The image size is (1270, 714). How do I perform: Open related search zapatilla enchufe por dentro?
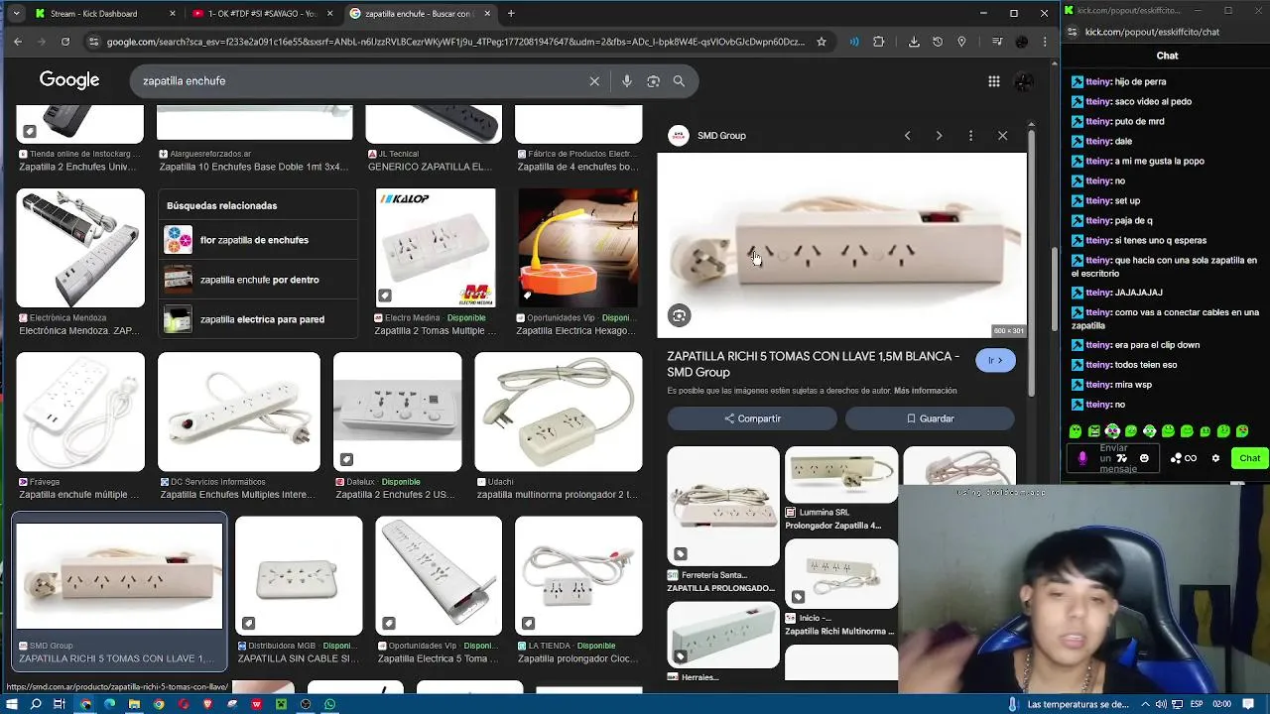[257, 280]
